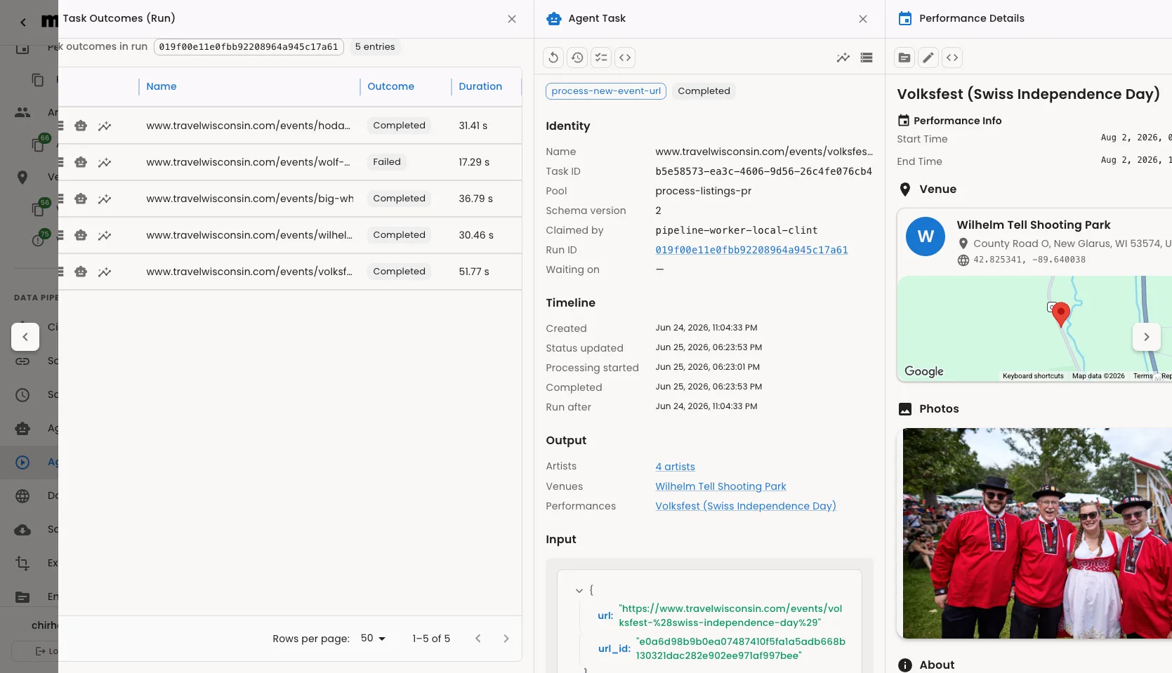The width and height of the screenshot is (1172, 673).
Task: Click the robot icon in the hoda... row
Action: pyautogui.click(x=81, y=126)
